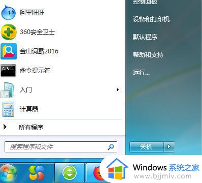Open 设备和打印机
The image size is (202, 183).
[151, 19]
